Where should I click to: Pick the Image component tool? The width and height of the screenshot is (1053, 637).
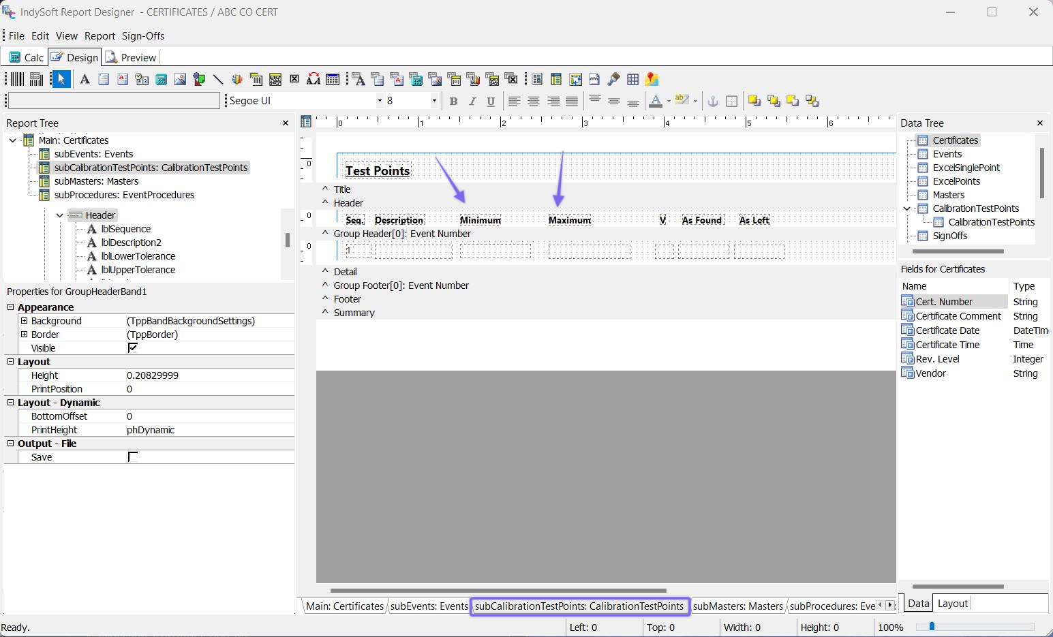pyautogui.click(x=180, y=80)
